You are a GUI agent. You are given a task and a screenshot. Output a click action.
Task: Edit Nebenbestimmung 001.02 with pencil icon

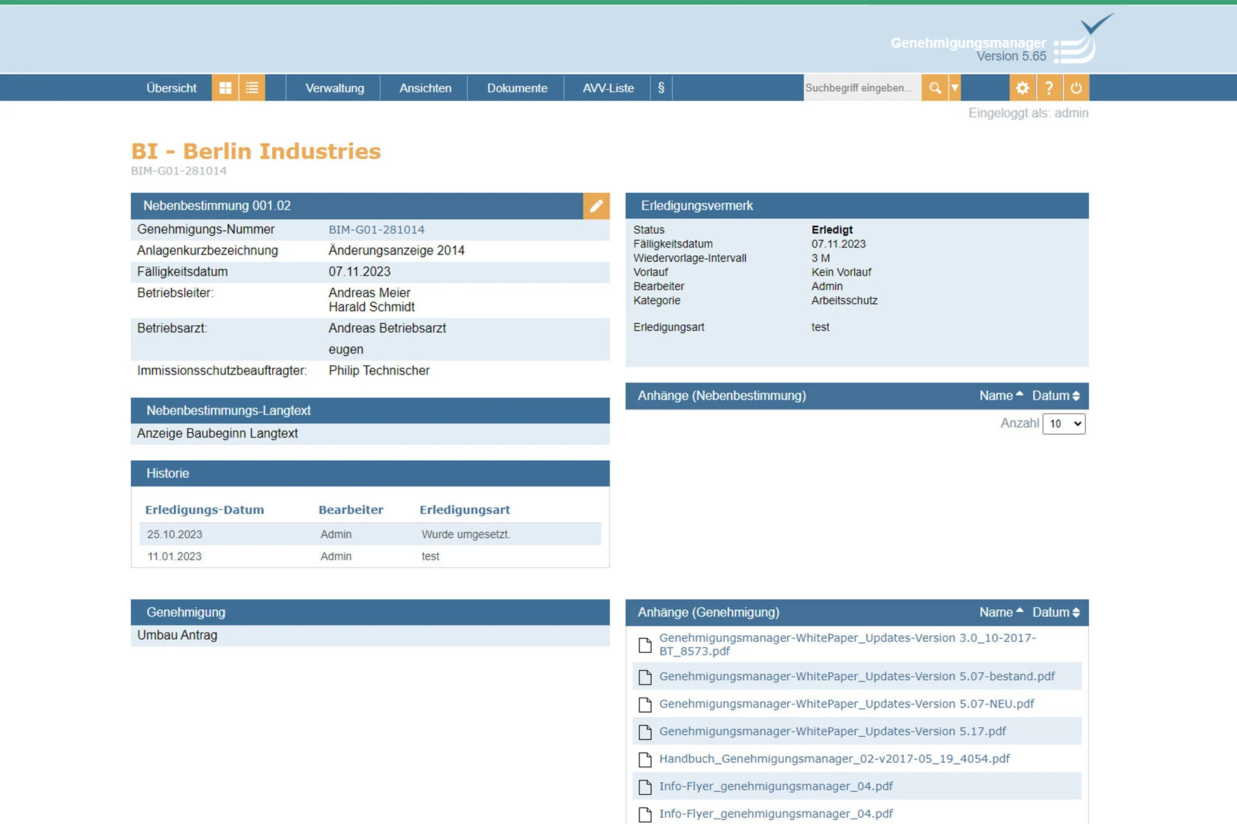(x=596, y=206)
